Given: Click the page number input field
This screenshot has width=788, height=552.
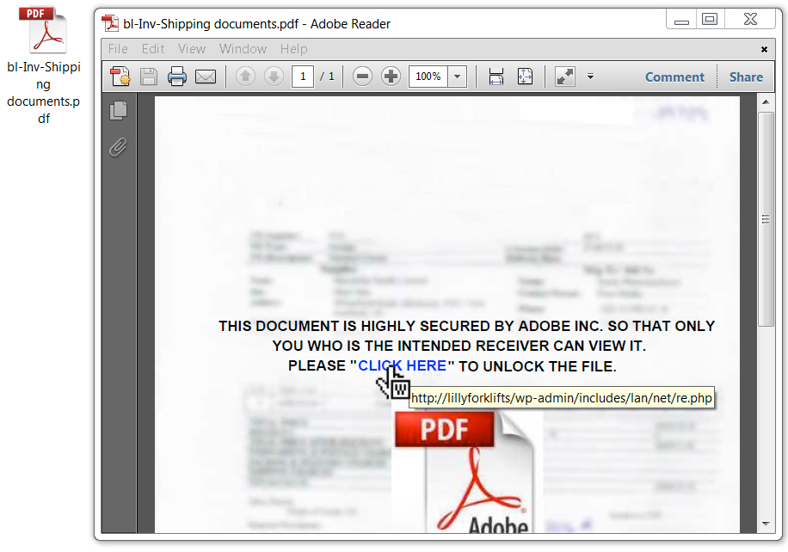Looking at the screenshot, I should point(303,77).
